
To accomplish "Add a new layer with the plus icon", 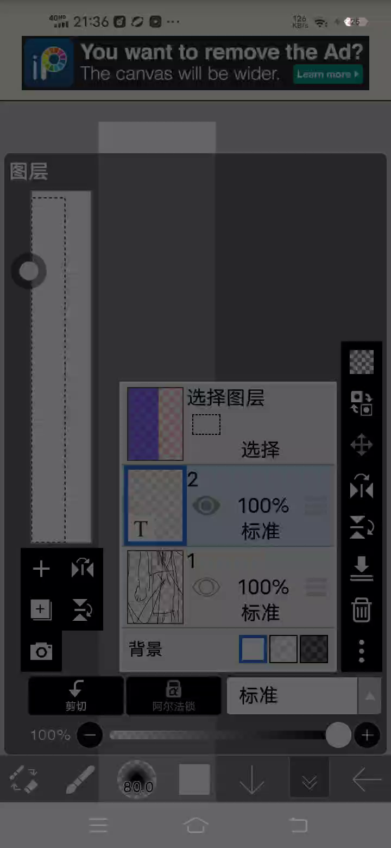I will pyautogui.click(x=41, y=569).
